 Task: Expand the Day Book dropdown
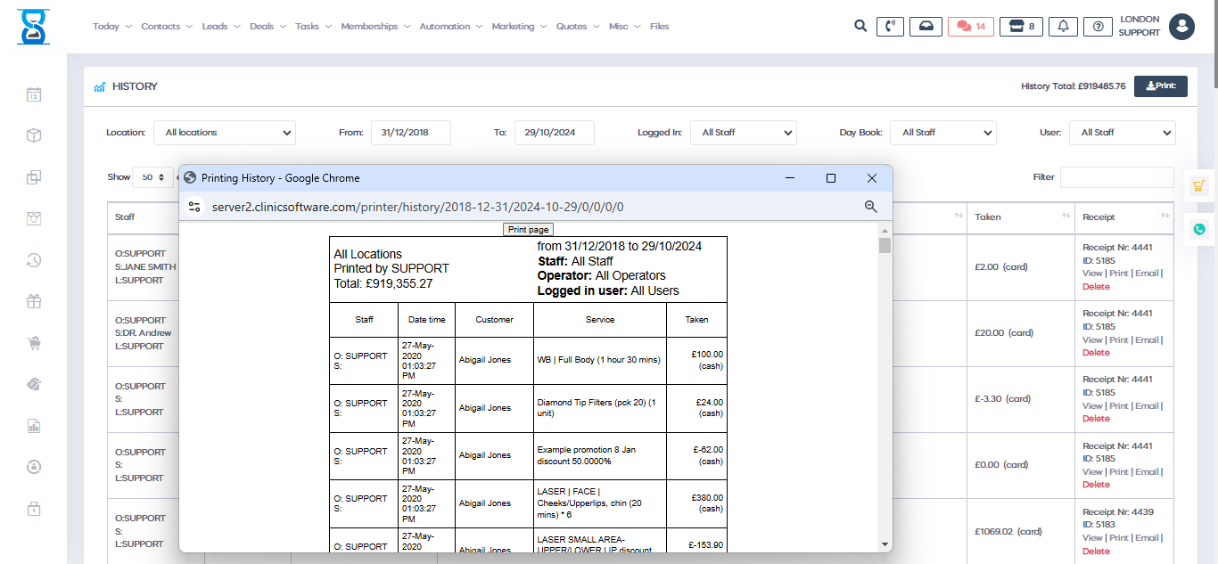(x=943, y=133)
